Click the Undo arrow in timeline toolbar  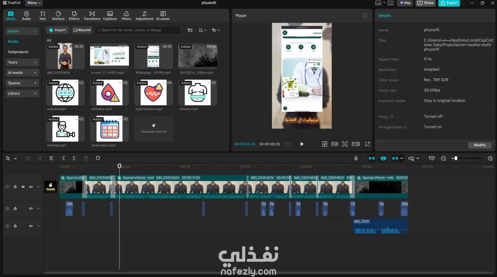pos(28,158)
